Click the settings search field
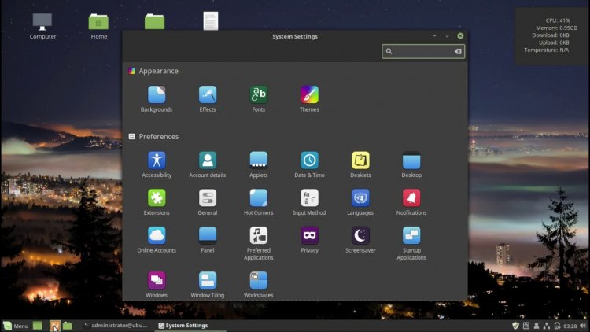This screenshot has height=332, width=590. pos(423,51)
